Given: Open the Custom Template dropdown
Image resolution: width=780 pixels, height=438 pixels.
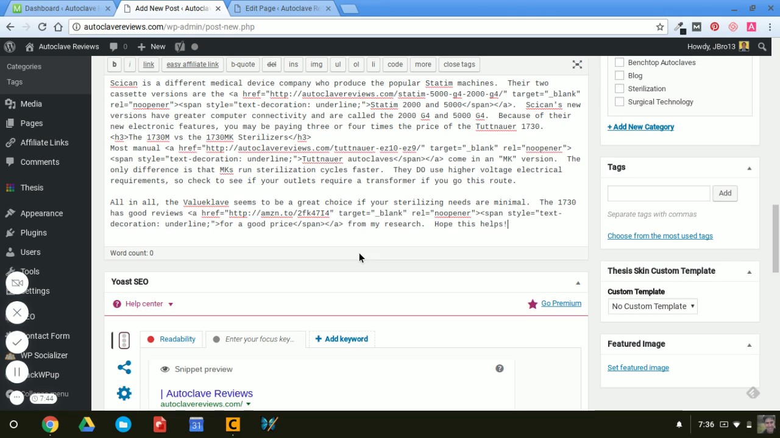Looking at the screenshot, I should pos(652,306).
